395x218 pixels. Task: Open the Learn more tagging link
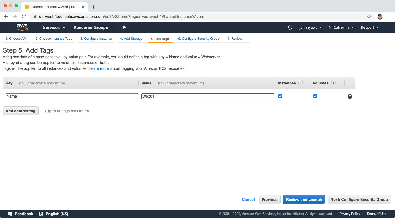(x=99, y=68)
